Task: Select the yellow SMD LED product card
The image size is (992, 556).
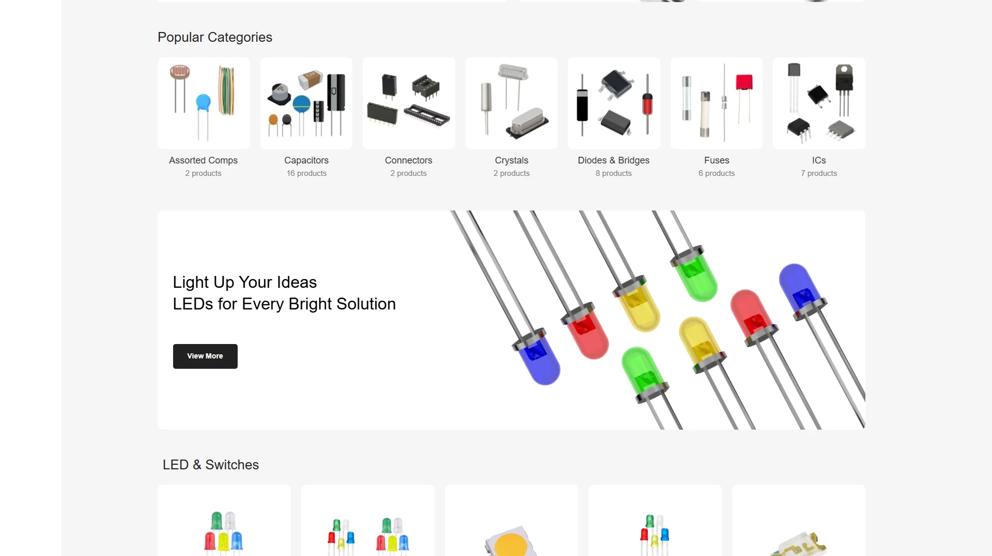Action: click(512, 520)
